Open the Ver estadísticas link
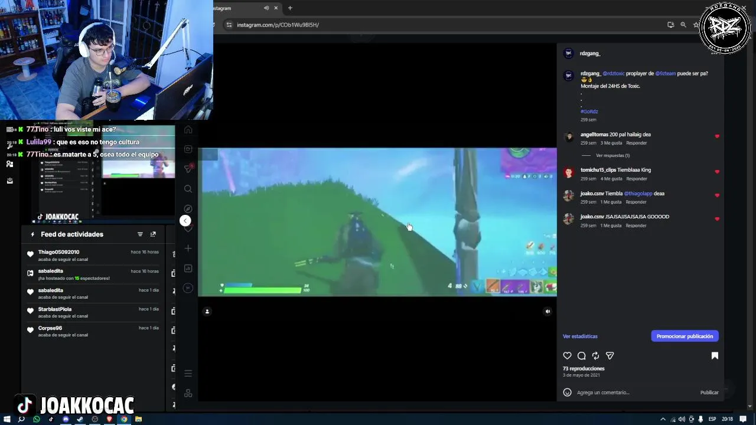The image size is (756, 425). point(580,336)
